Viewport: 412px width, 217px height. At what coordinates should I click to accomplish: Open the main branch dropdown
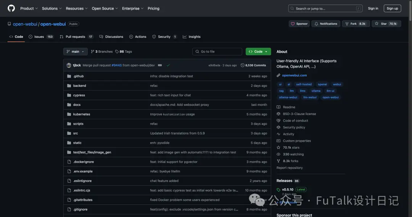point(76,52)
